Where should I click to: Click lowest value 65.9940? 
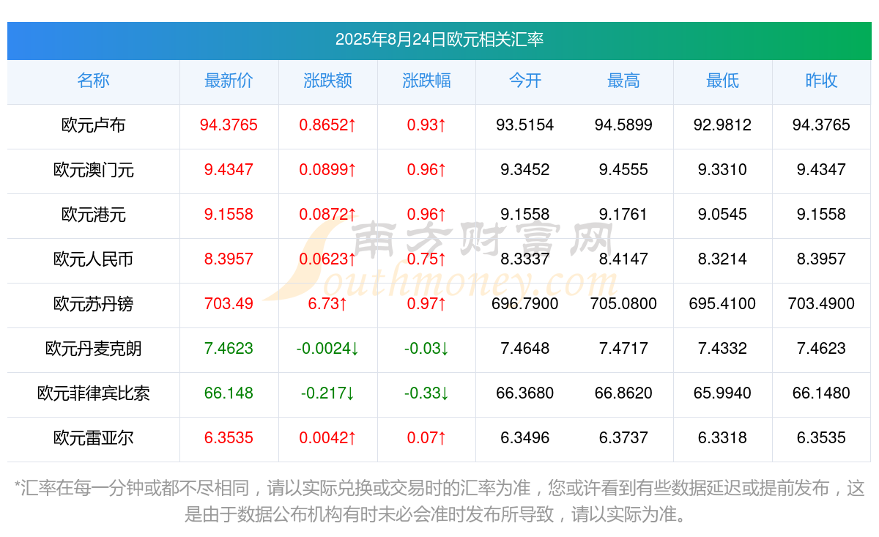(722, 393)
